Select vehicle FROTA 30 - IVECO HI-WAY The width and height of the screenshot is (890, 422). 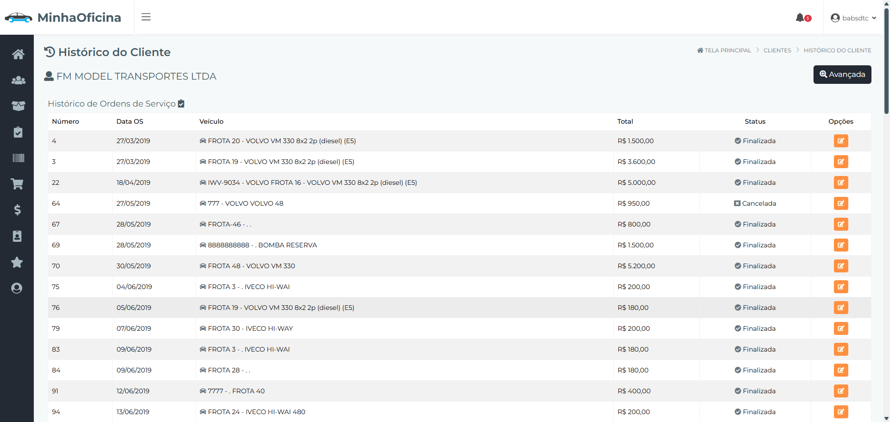pos(246,328)
